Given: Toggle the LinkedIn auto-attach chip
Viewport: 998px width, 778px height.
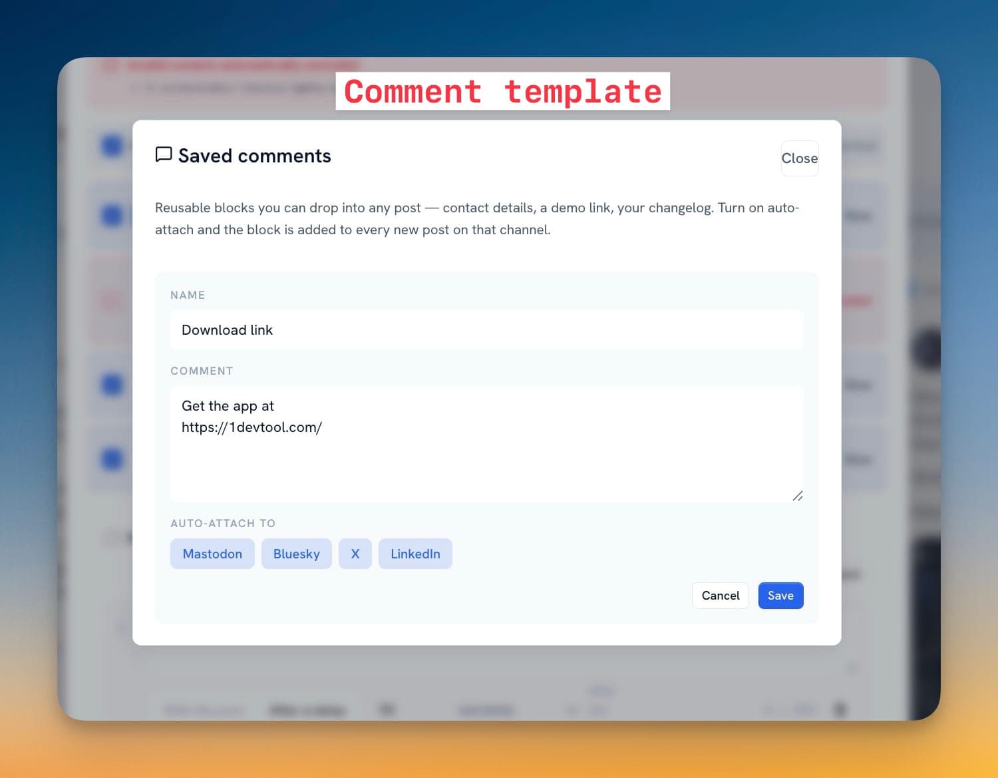Looking at the screenshot, I should pyautogui.click(x=415, y=554).
